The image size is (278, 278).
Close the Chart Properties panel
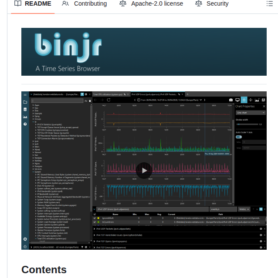coord(264,106)
